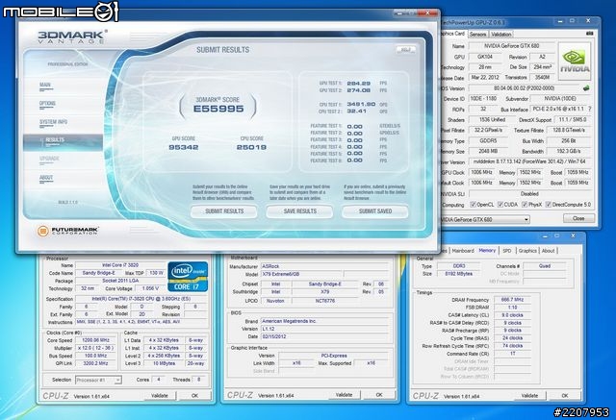Click the GPU-Z BIOS save chip icon

click(586, 88)
